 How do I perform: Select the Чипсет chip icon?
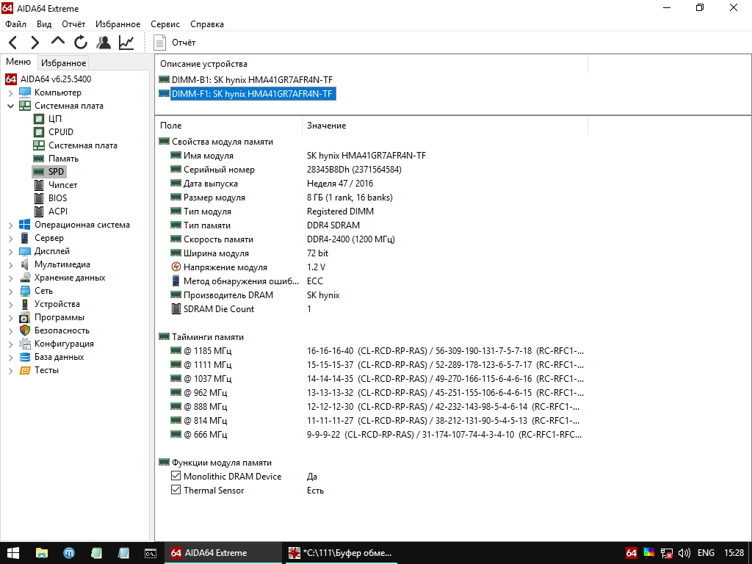(39, 184)
